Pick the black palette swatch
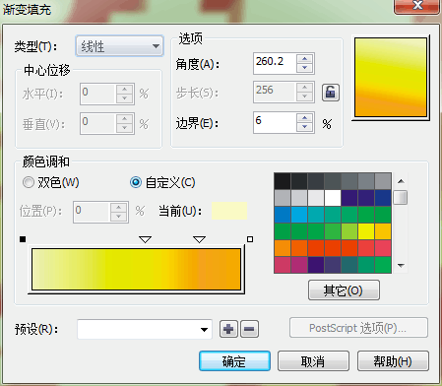442x386 pixels. tap(283, 181)
